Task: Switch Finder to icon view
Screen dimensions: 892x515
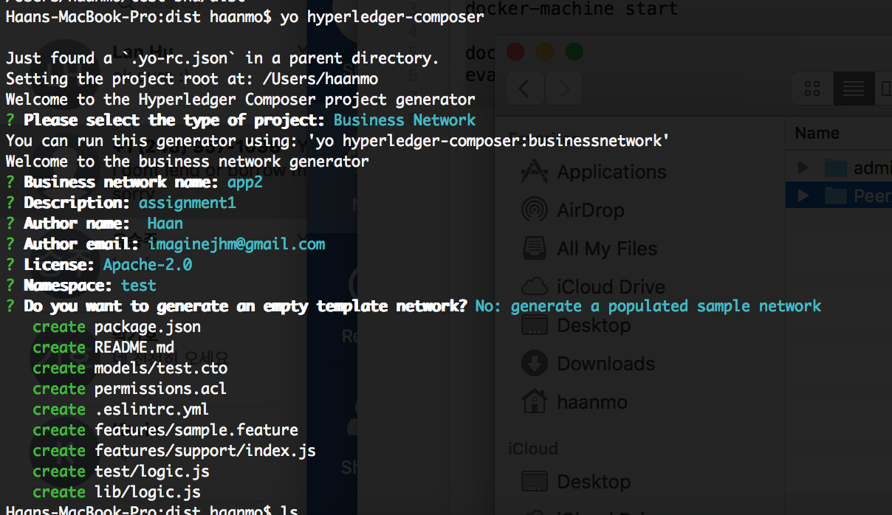Action: pos(812,89)
